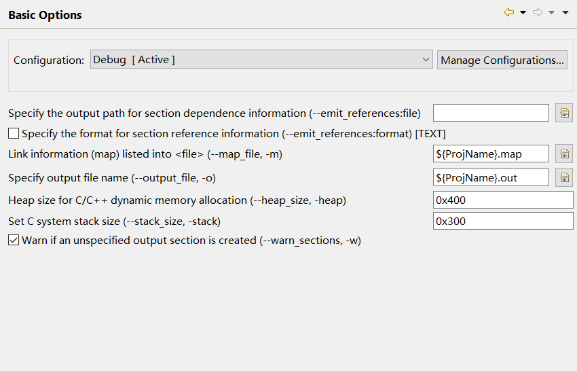Image resolution: width=577 pixels, height=371 pixels.
Task: Expand the back history dropdown arrow
Action: click(x=523, y=12)
